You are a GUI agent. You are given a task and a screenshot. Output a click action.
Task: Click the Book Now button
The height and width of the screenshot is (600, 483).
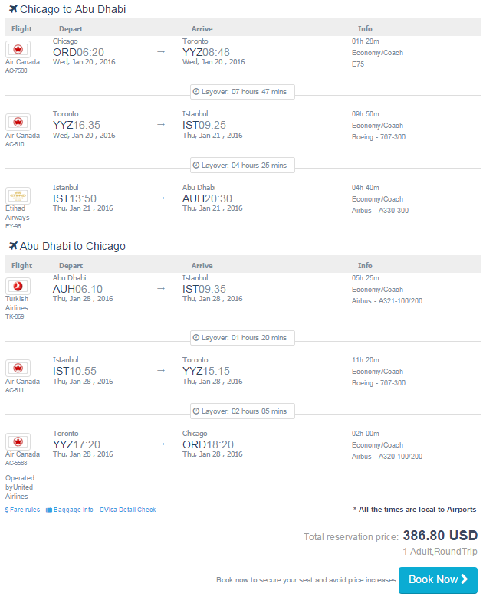click(438, 580)
